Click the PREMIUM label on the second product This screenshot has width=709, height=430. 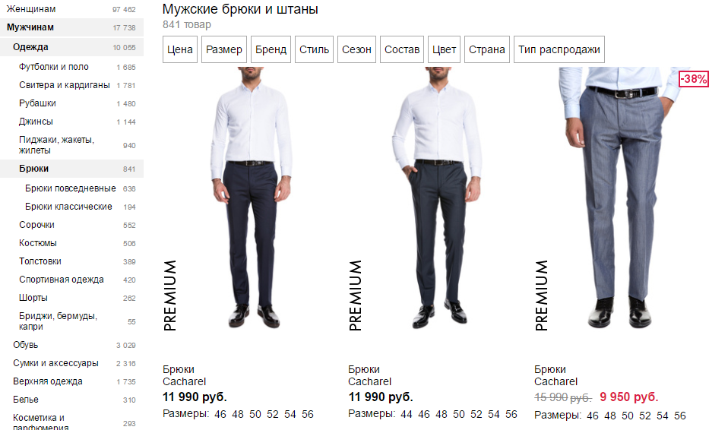(x=356, y=296)
